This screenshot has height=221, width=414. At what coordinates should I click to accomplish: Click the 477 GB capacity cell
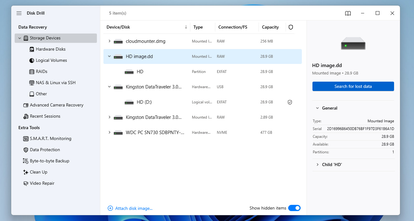tap(266, 133)
